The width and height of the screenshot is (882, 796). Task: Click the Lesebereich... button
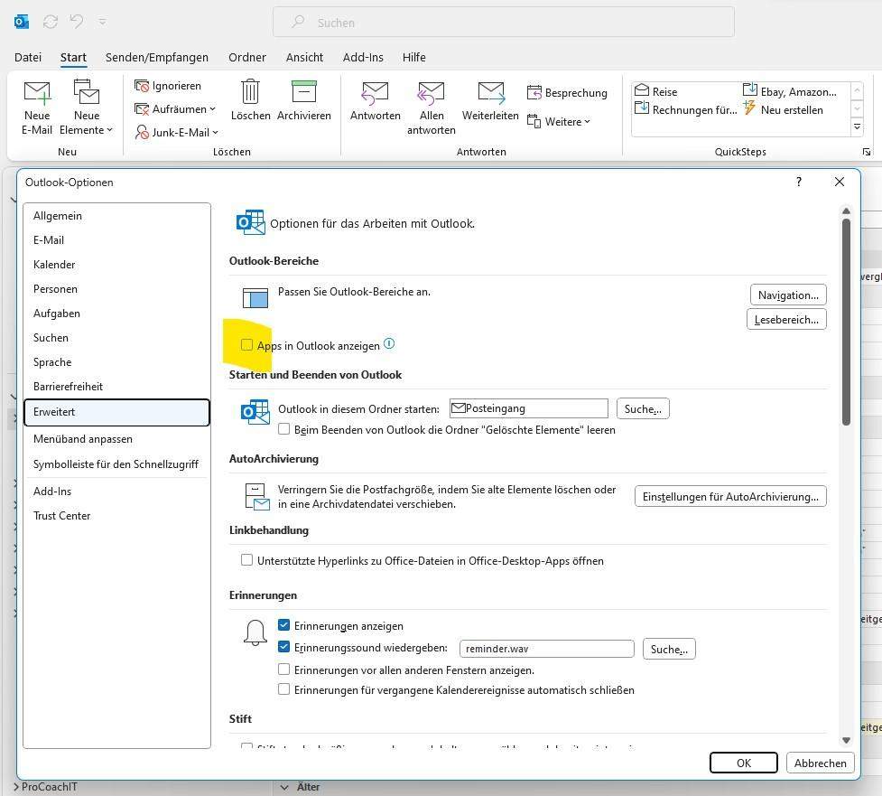(786, 319)
